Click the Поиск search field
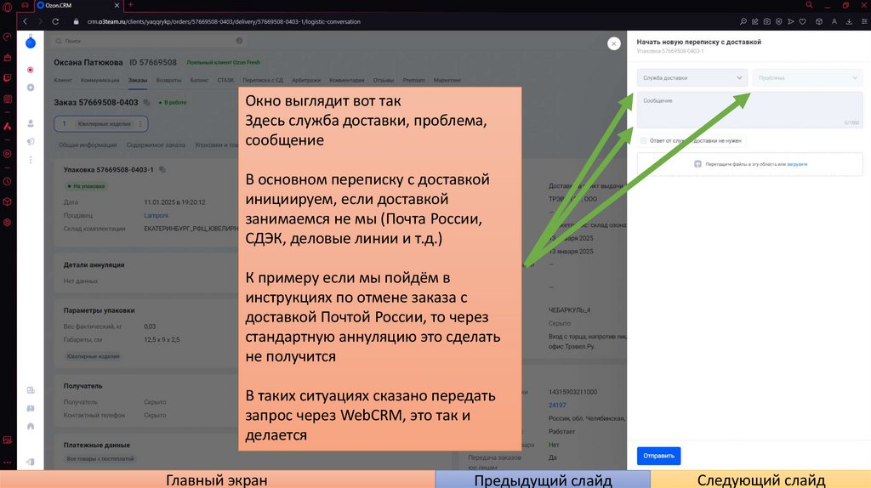 pyautogui.click(x=149, y=41)
